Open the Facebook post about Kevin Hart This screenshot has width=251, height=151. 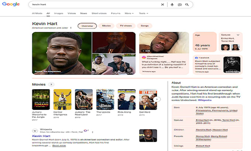(x=207, y=65)
